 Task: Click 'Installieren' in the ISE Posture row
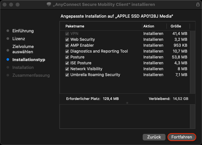tap(153, 63)
